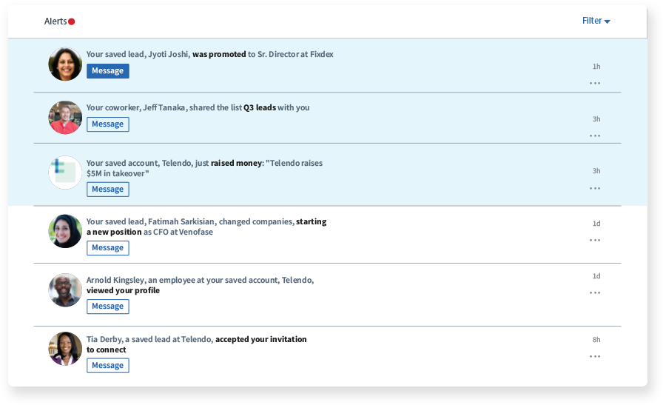Click the '8h' timestamp on Tia Derby alert
The width and height of the screenshot is (663, 405).
(596, 340)
